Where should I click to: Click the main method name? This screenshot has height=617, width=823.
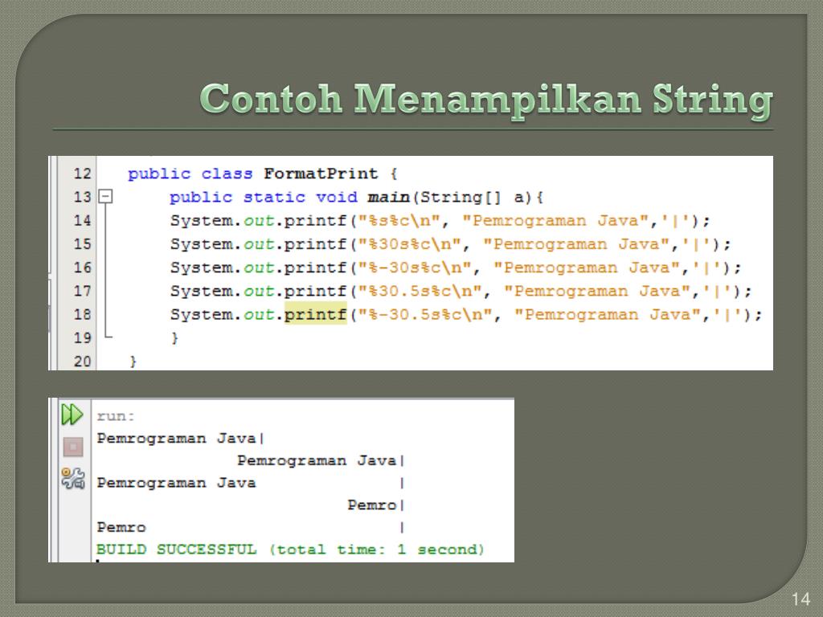click(388, 198)
